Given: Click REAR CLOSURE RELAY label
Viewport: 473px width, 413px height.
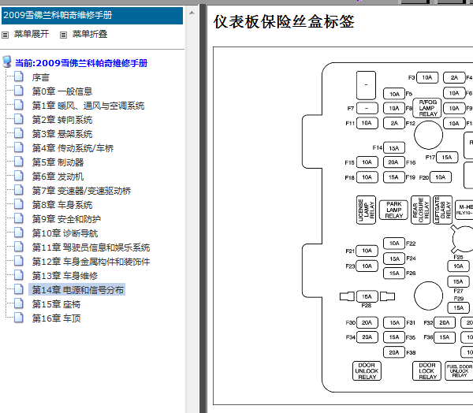Looking at the screenshot, I should [420, 210].
